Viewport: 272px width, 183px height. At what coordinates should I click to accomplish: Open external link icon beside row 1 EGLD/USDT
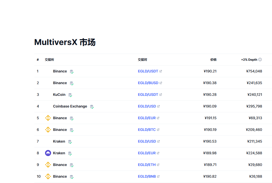[x=161, y=71]
